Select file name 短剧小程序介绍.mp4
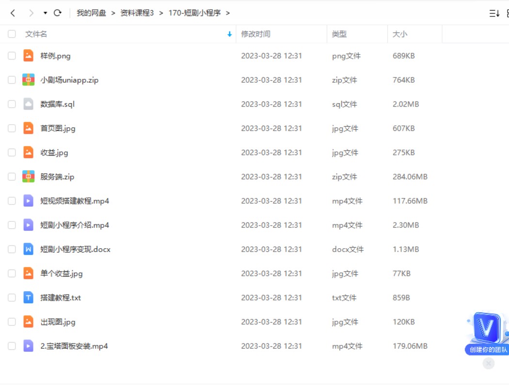509x388 pixels. [75, 225]
